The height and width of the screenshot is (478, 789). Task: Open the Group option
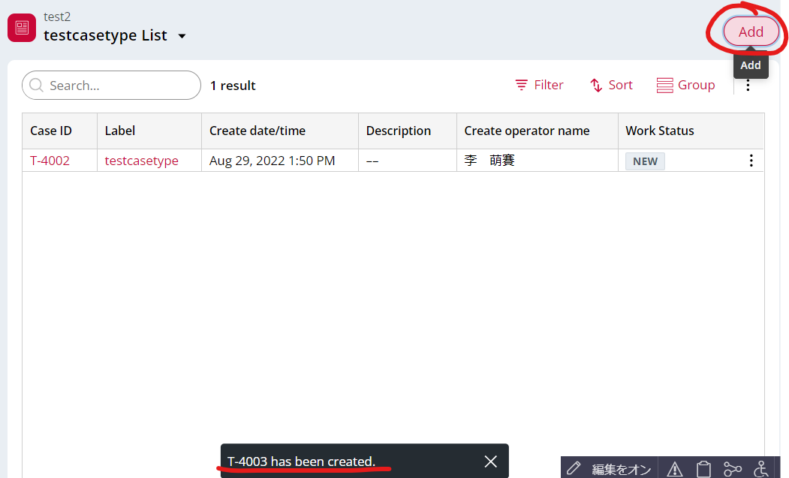click(685, 85)
